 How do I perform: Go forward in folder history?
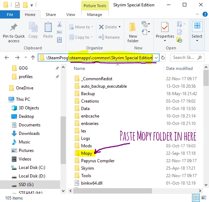17,58
